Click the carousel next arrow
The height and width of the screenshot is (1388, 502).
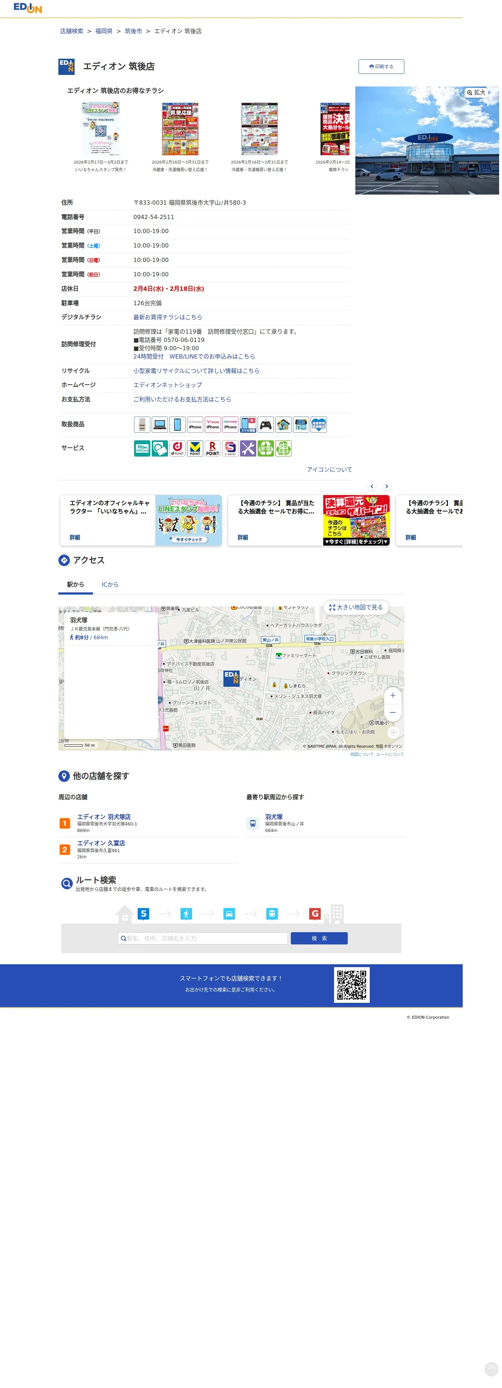(x=387, y=486)
